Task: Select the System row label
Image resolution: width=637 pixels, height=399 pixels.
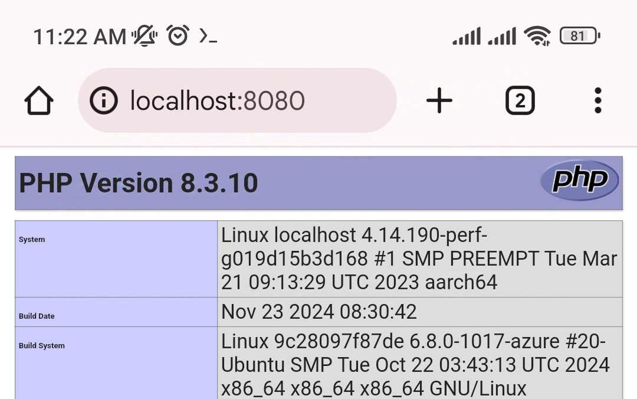Action: pos(32,240)
